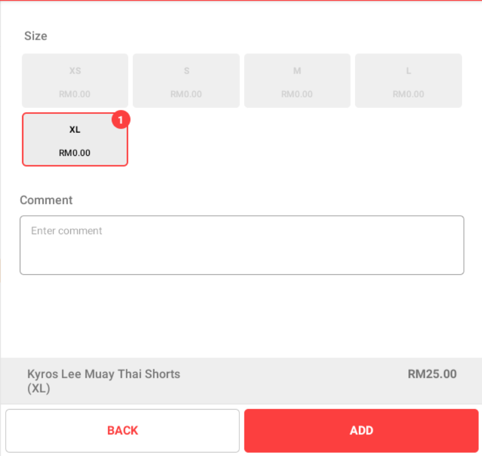The width and height of the screenshot is (482, 456).
Task: Choose the S size tile
Action: (x=187, y=81)
